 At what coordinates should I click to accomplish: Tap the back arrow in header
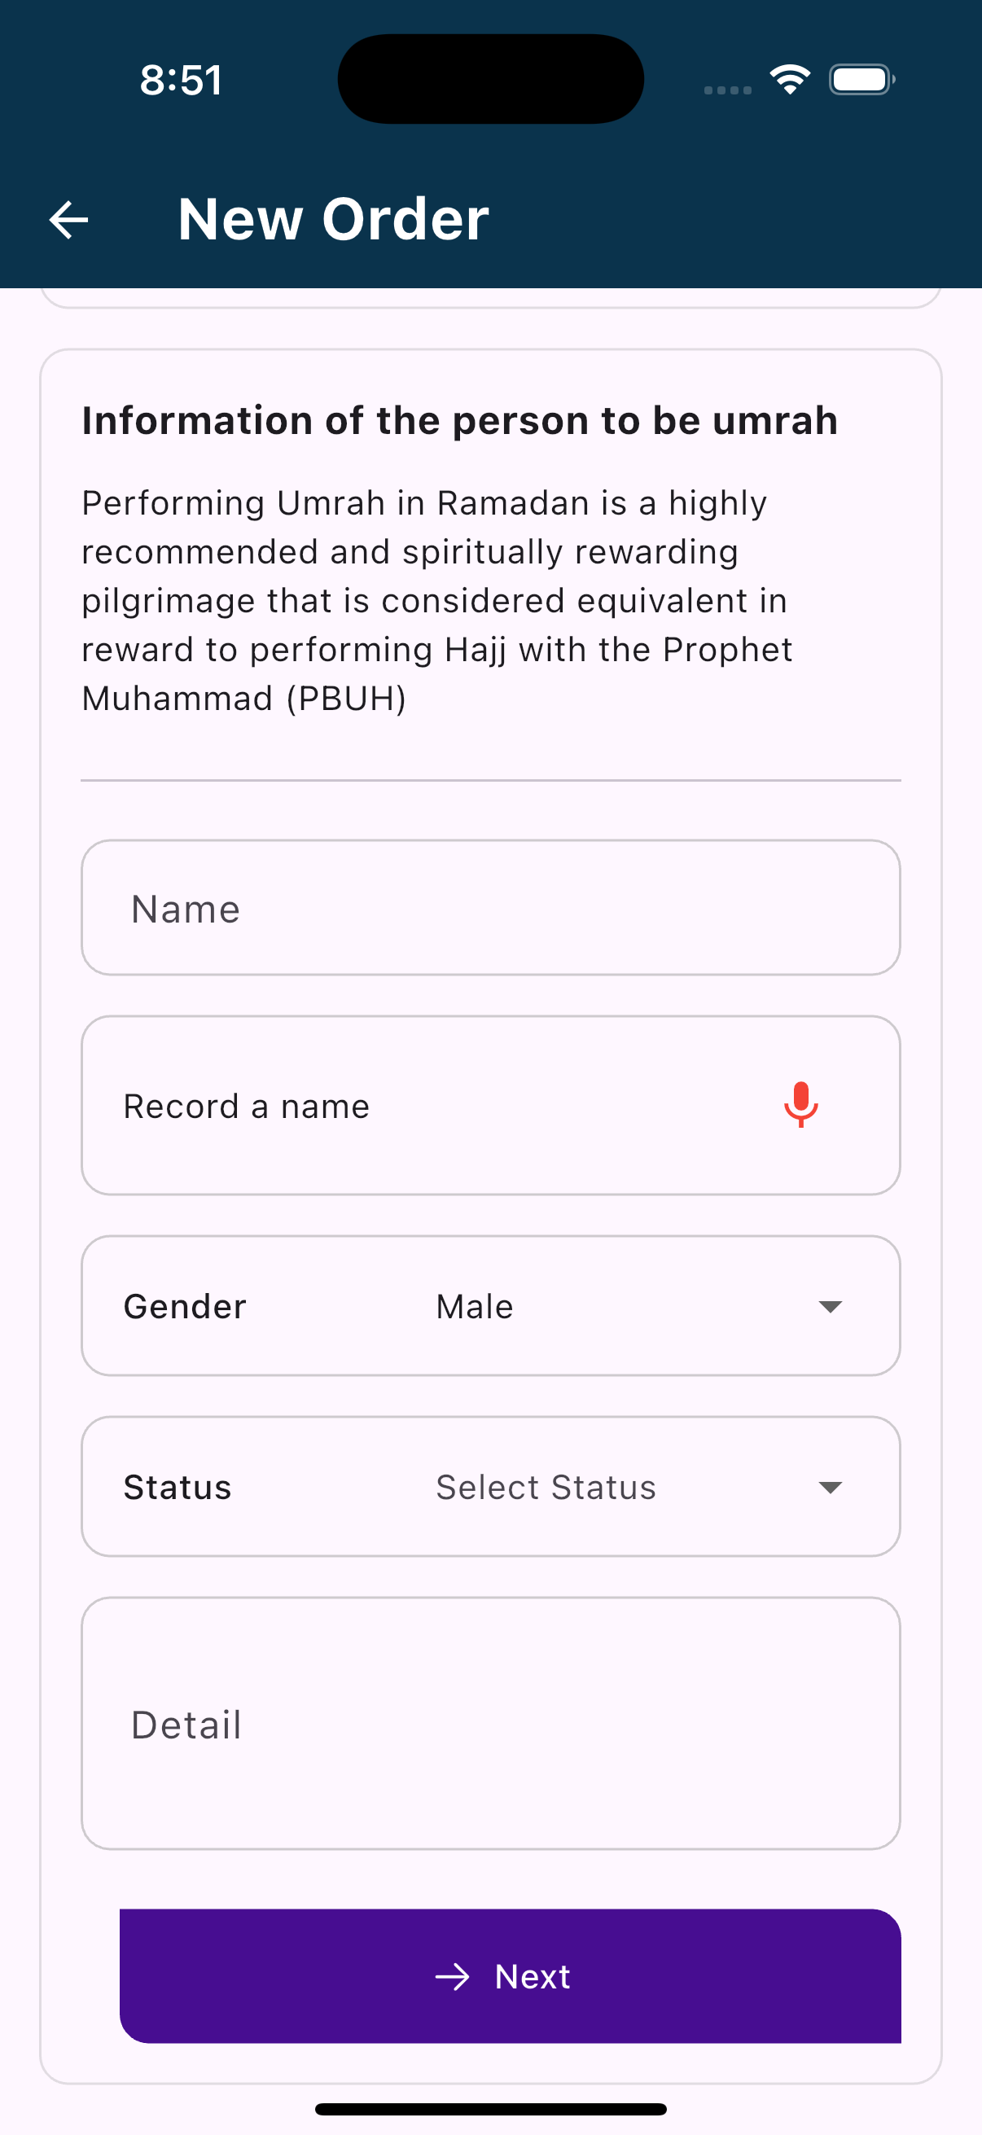point(68,220)
